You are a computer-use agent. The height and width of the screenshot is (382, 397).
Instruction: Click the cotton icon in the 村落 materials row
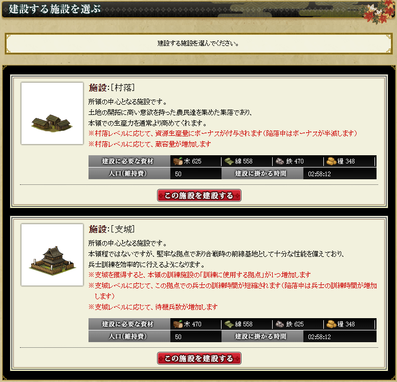[x=229, y=161]
